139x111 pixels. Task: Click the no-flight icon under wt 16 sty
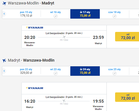(x=56, y=16)
